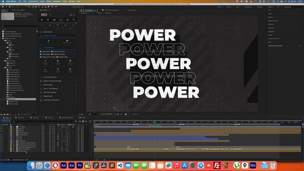Image resolution: width=304 pixels, height=171 pixels.
Task: Click the project item thumbnail preview
Action: click(8, 16)
